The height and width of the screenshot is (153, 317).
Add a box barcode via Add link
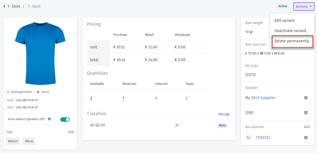(307, 127)
